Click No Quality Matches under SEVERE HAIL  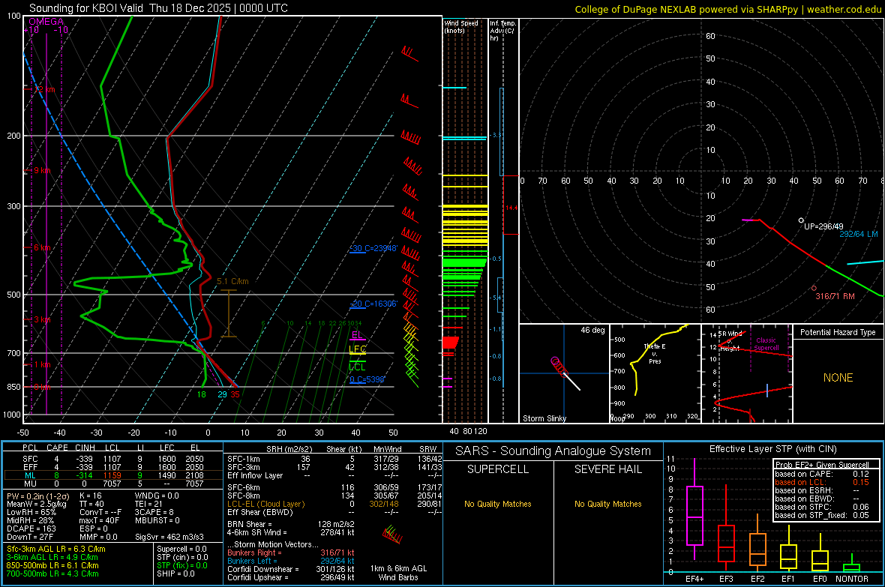[x=607, y=504]
